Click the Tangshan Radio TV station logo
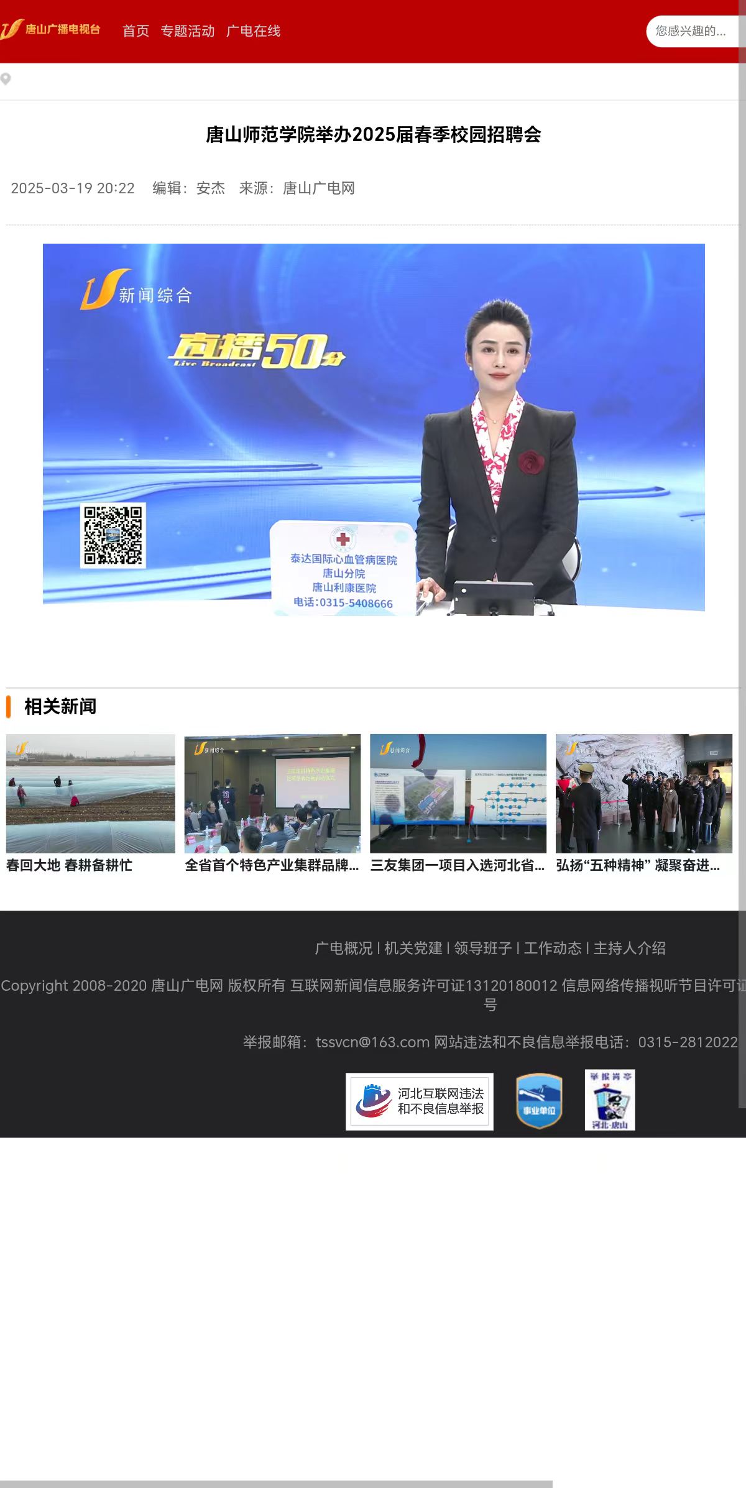Image resolution: width=746 pixels, height=1488 pixels. [x=50, y=29]
